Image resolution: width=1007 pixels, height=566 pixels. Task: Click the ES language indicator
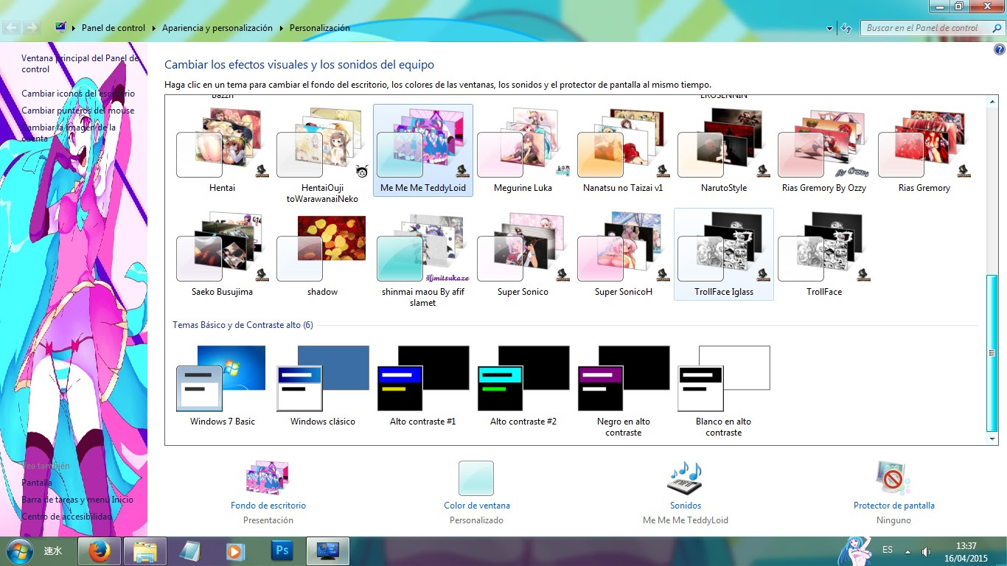click(x=888, y=550)
